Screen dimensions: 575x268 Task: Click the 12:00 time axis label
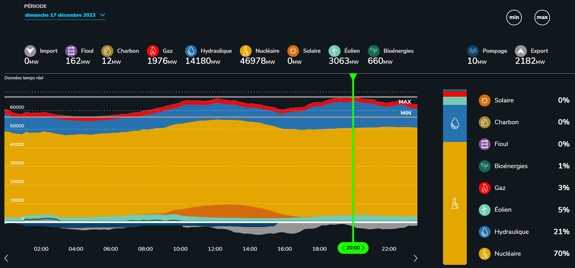coord(215,249)
